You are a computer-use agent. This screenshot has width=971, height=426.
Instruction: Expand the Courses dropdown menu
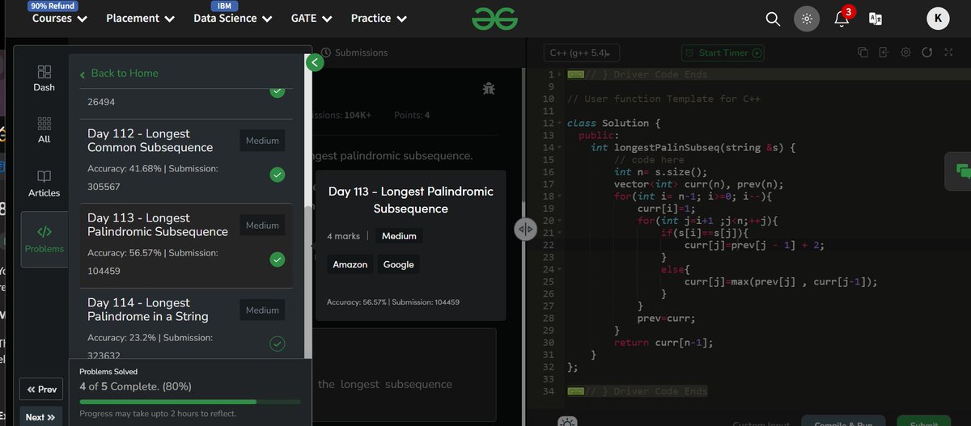tap(59, 18)
